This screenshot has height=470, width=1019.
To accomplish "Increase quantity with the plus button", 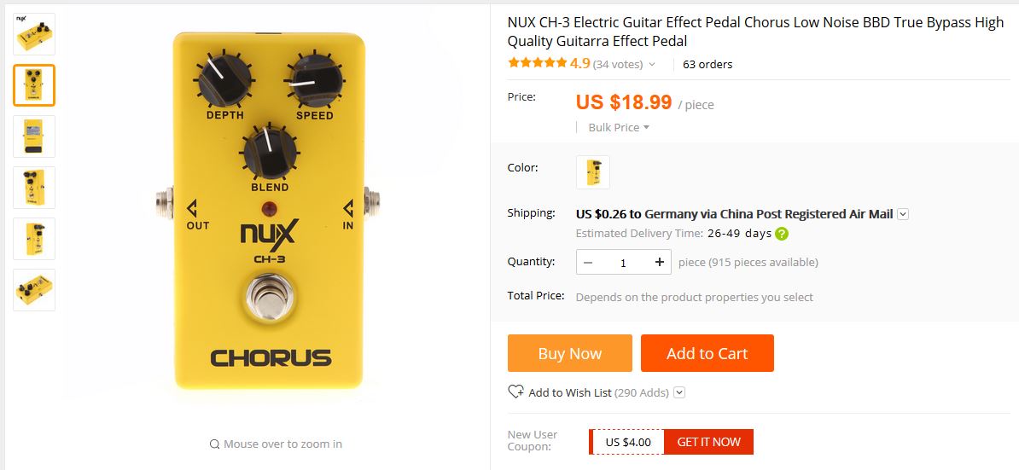I will (x=660, y=262).
